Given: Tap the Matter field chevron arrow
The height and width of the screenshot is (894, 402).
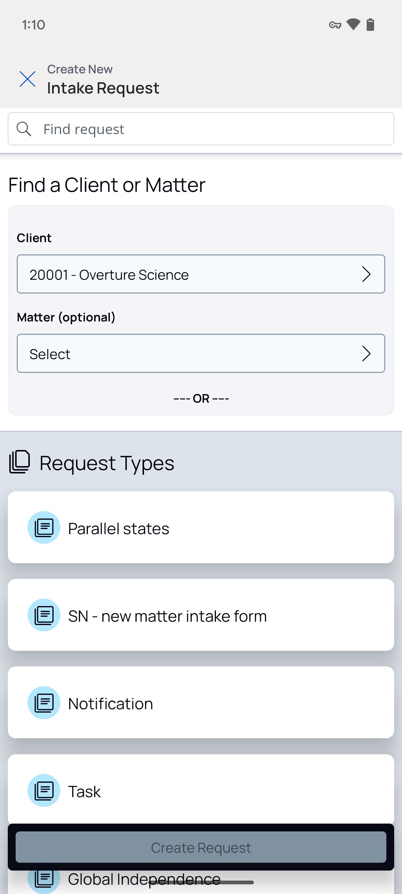Looking at the screenshot, I should coord(366,354).
